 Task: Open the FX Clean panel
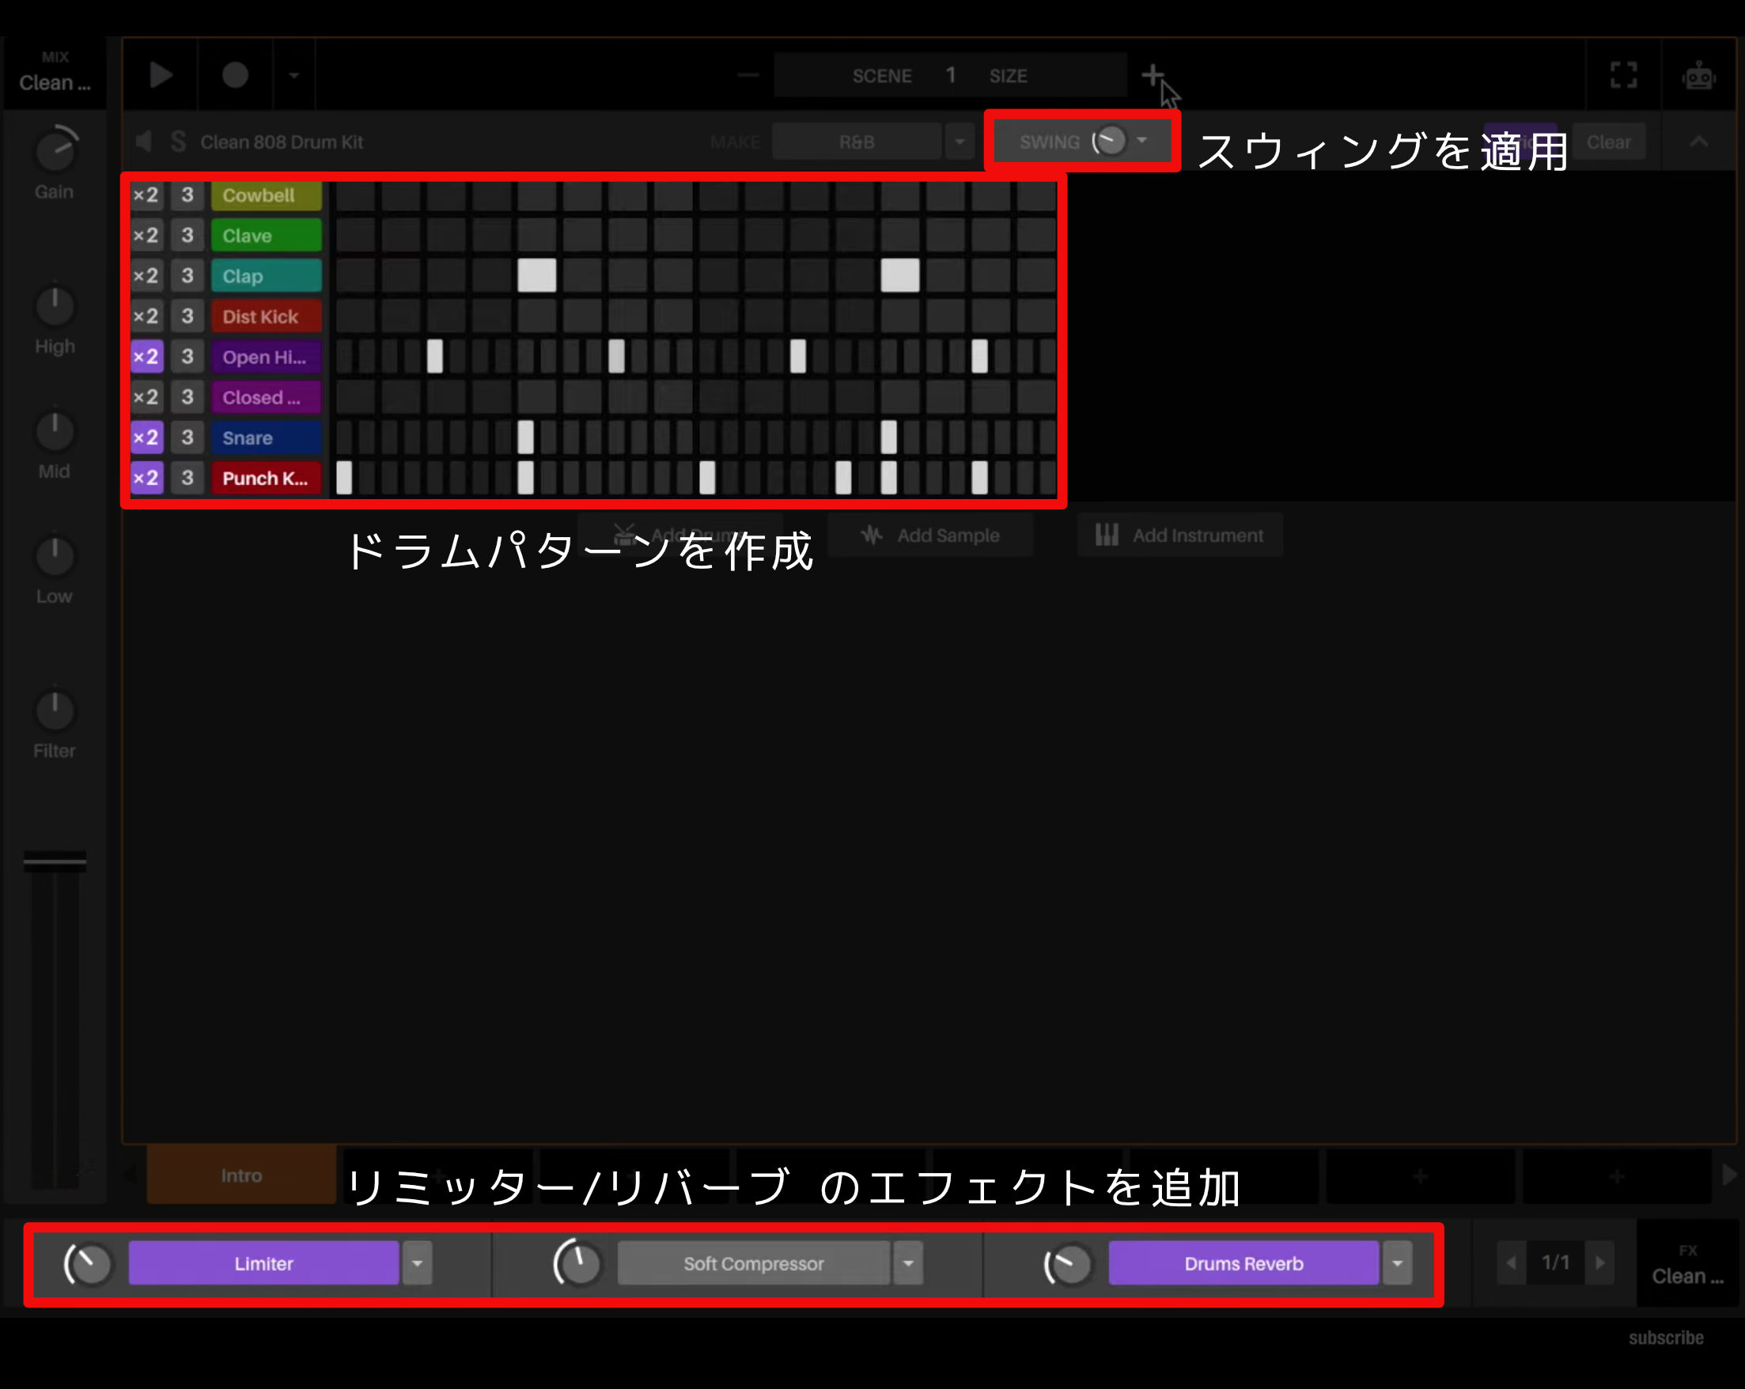tap(1688, 1262)
